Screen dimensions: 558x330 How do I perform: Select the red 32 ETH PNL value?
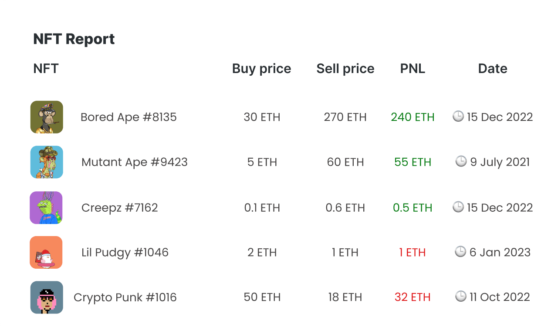[x=413, y=297]
